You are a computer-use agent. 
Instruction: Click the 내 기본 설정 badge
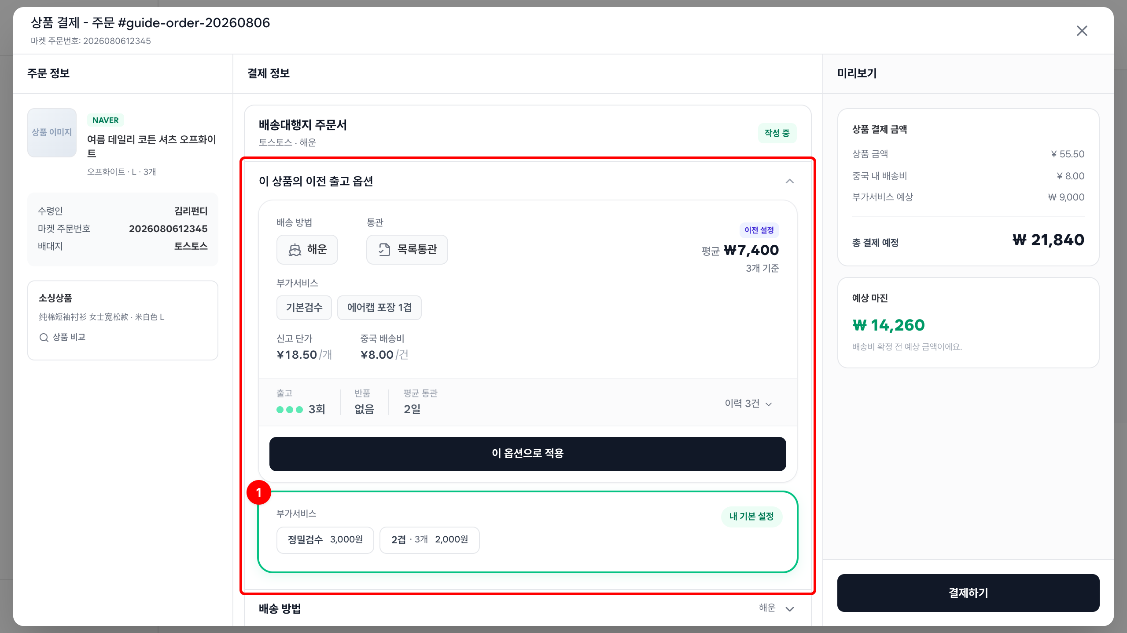pyautogui.click(x=751, y=517)
